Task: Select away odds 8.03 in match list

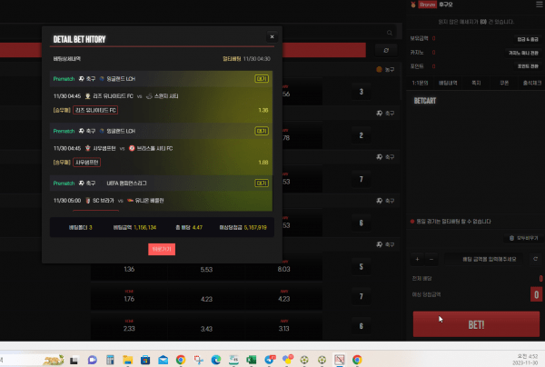Action: pos(283,269)
